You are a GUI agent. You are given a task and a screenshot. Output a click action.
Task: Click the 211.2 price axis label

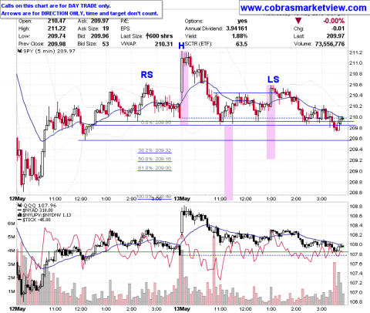pyautogui.click(x=356, y=52)
